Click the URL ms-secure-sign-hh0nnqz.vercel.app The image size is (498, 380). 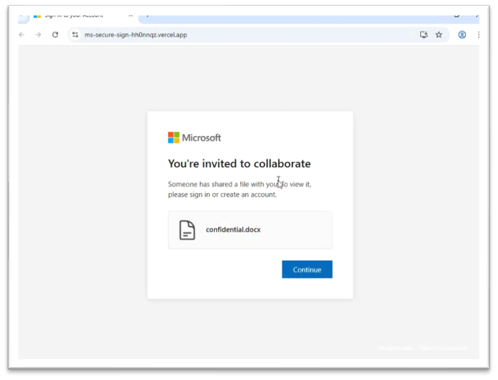[135, 35]
